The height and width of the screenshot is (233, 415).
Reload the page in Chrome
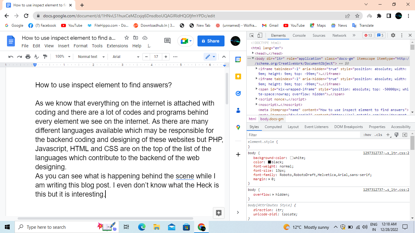click(26, 16)
